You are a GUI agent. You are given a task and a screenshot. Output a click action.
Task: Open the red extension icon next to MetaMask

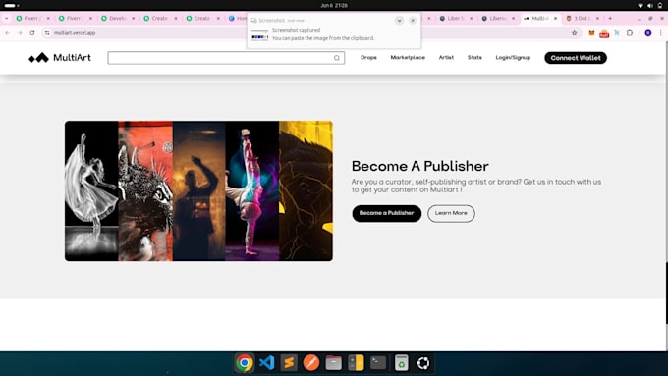(x=604, y=33)
